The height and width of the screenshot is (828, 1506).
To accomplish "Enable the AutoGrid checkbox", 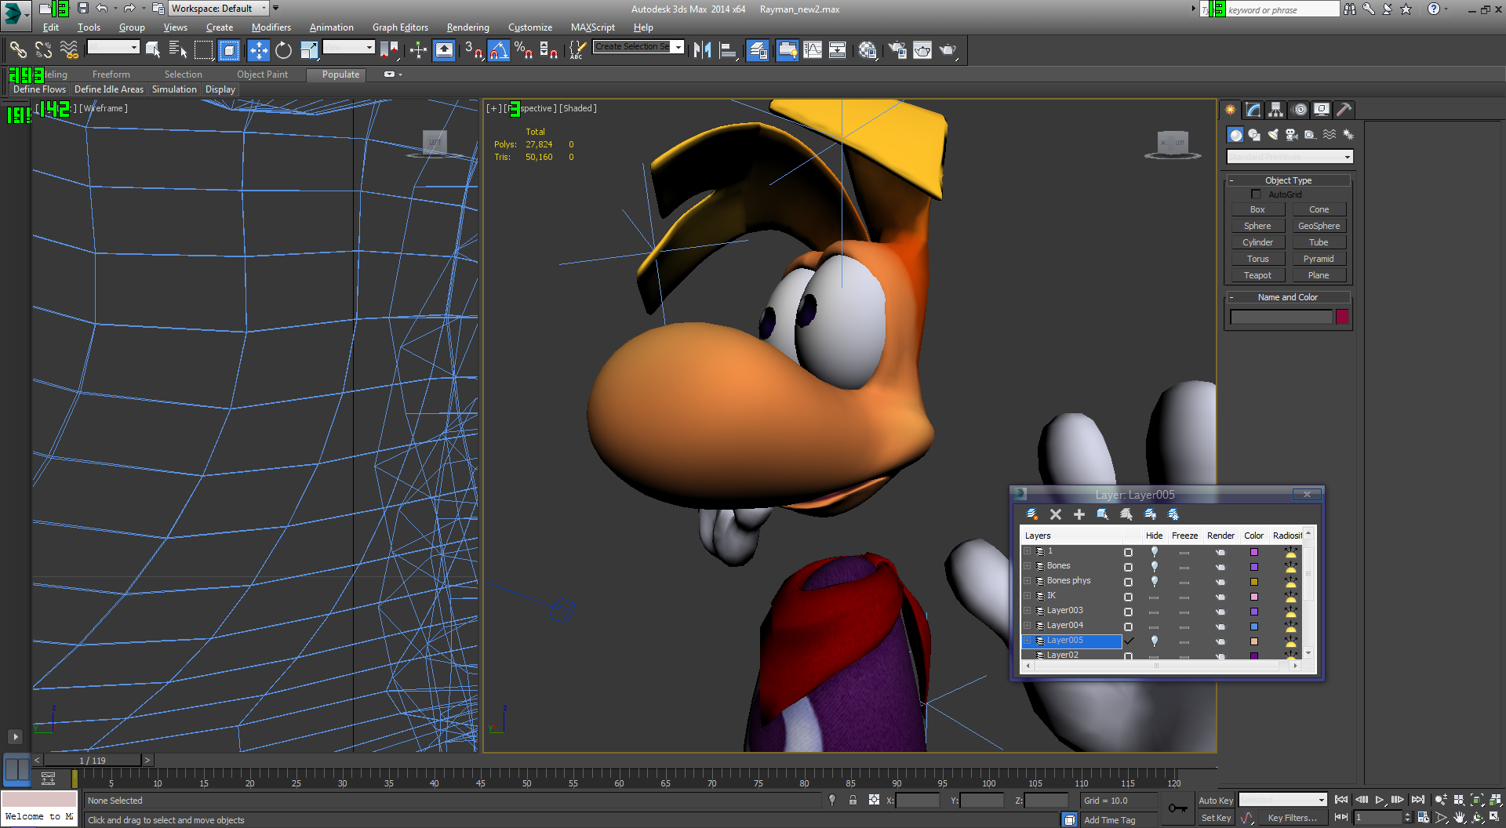I will click(x=1256, y=194).
